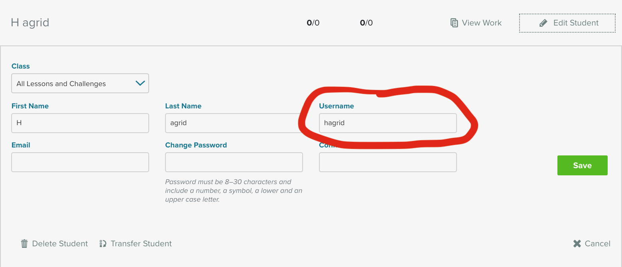Click the Transfer Student arrow icon
The width and height of the screenshot is (622, 267).
pyautogui.click(x=103, y=243)
